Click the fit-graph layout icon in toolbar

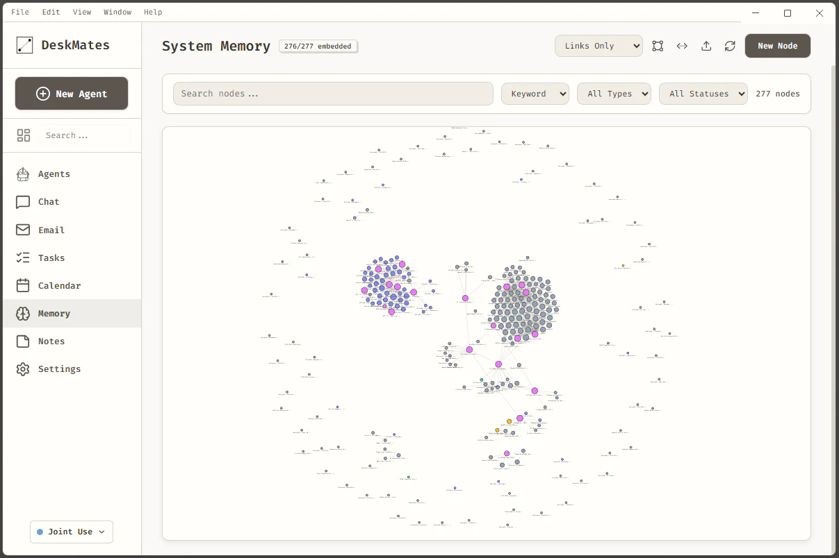click(x=658, y=46)
